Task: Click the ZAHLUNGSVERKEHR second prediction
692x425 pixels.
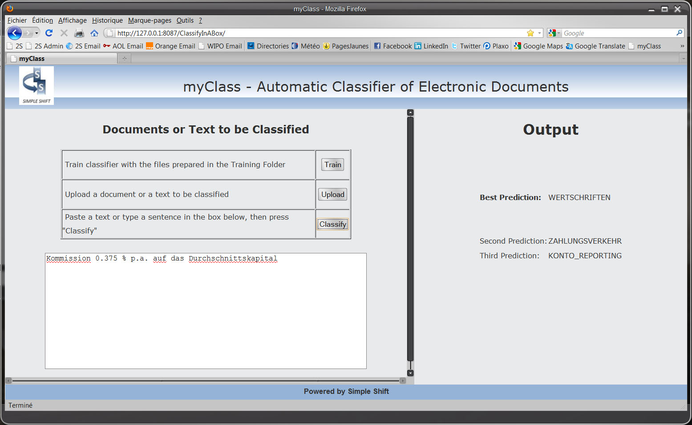Action: pos(585,241)
